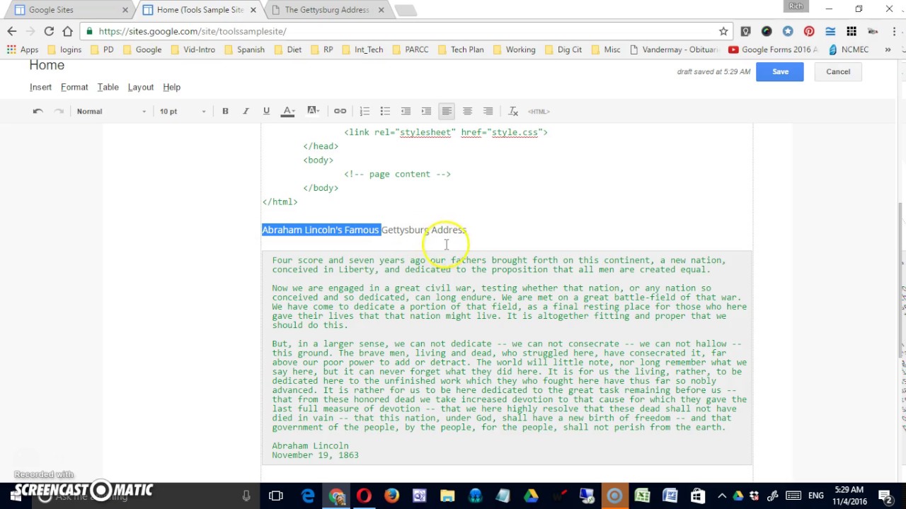Image resolution: width=906 pixels, height=509 pixels.
Task: Open the Help menu
Action: coord(171,87)
